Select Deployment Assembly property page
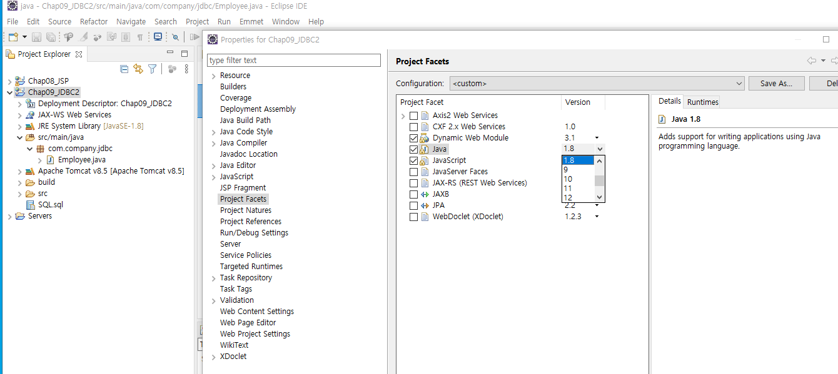This screenshot has width=838, height=374. coord(258,109)
